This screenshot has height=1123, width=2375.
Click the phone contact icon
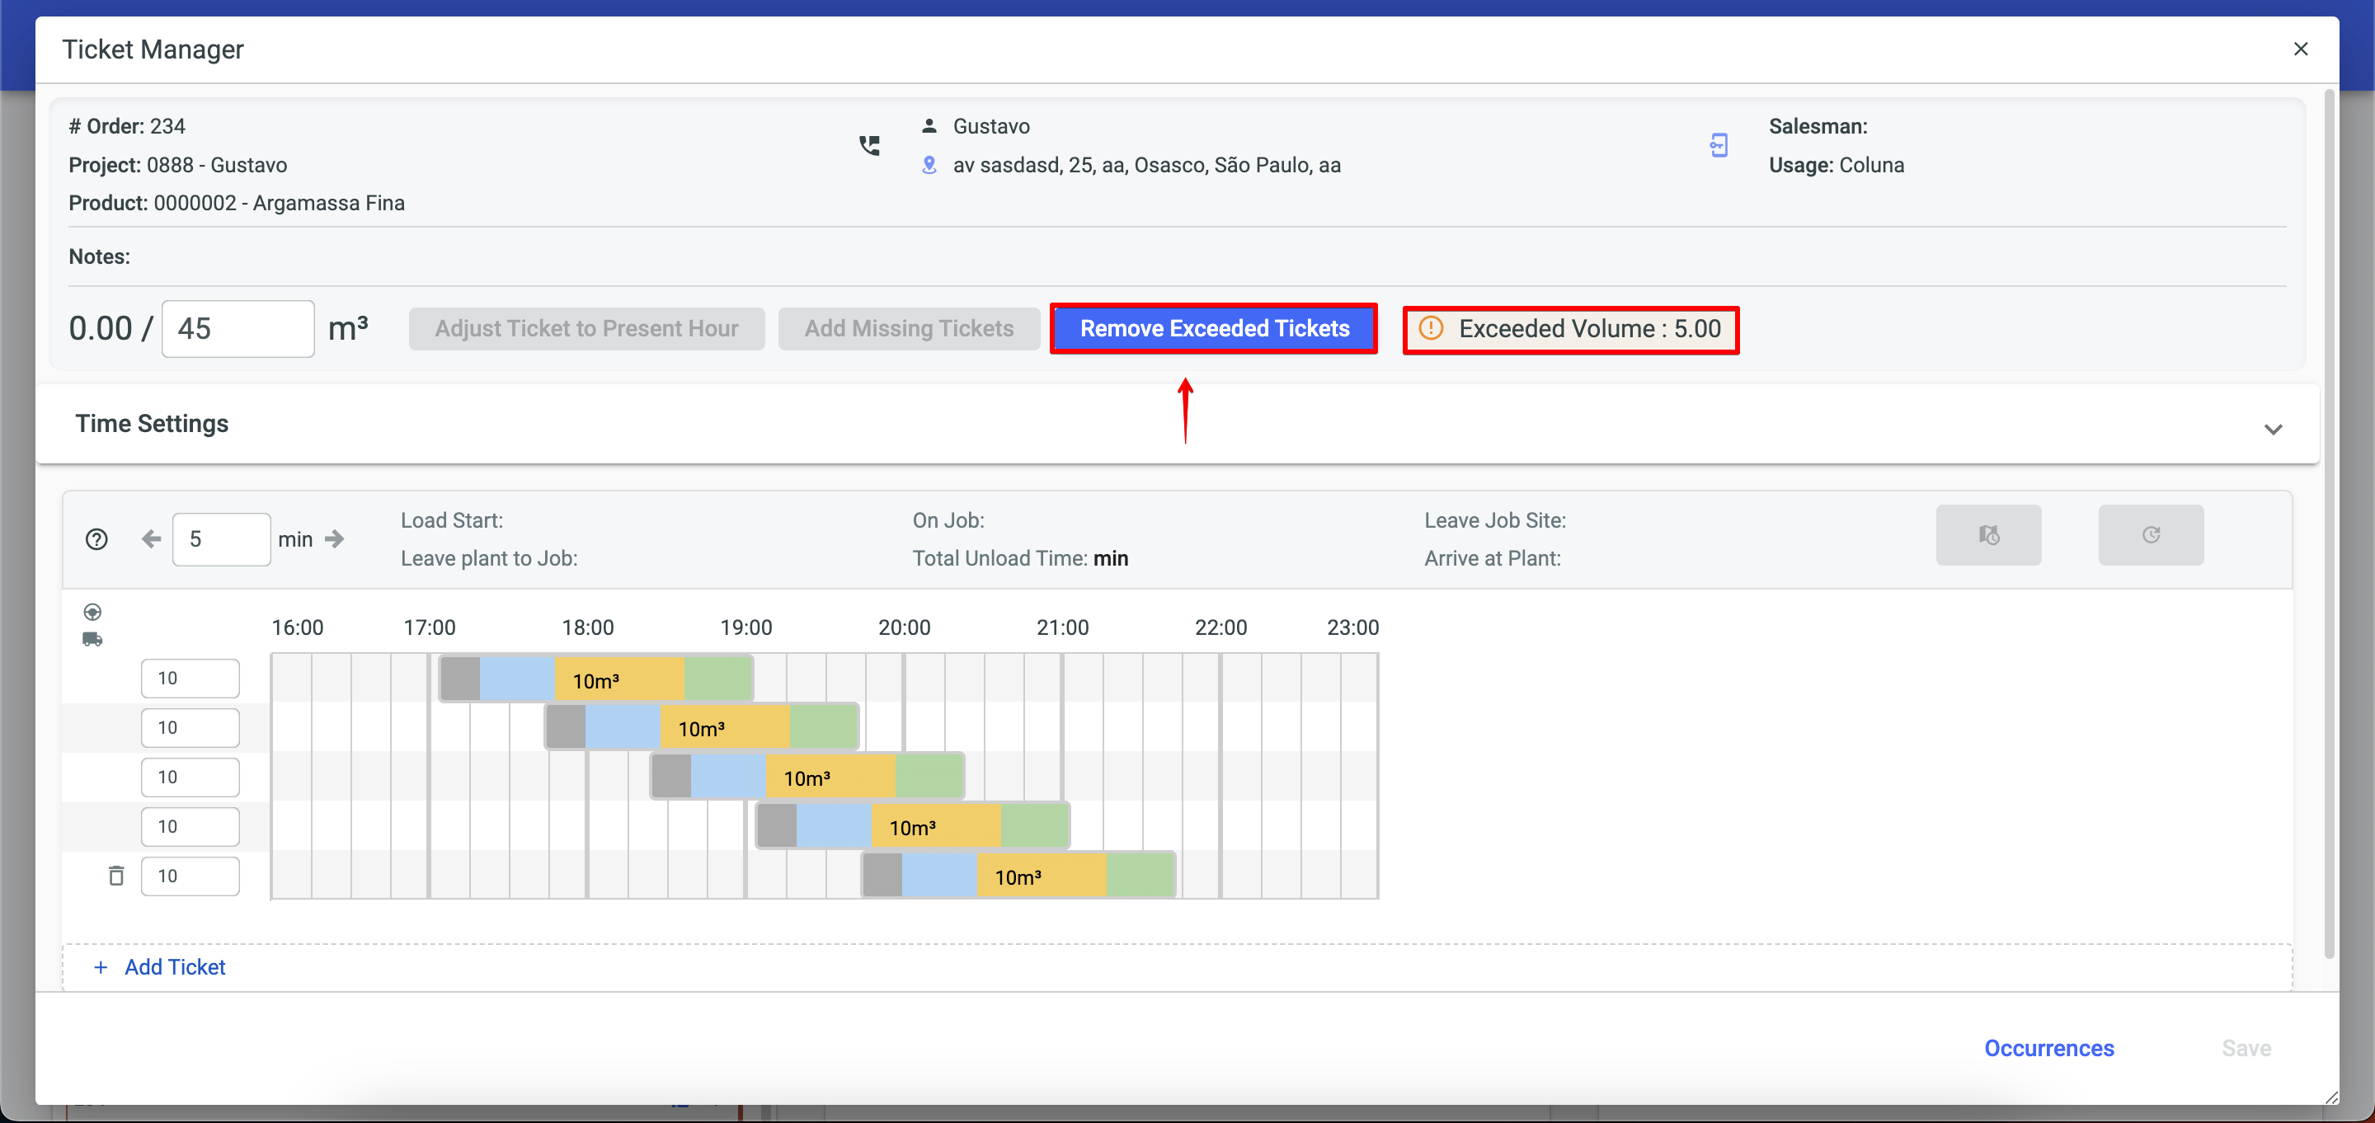click(x=868, y=145)
